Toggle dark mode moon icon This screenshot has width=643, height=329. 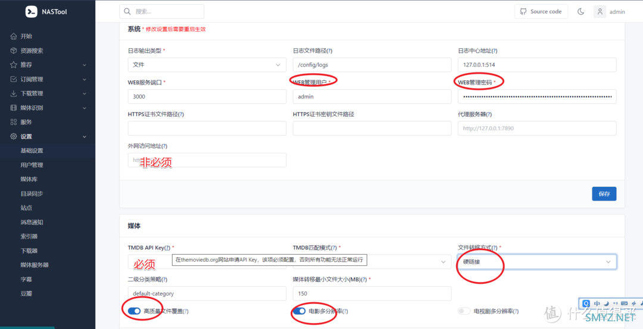581,11
